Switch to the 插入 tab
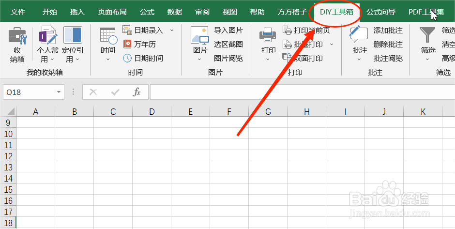Screen dimensions: 455x229 [77, 12]
